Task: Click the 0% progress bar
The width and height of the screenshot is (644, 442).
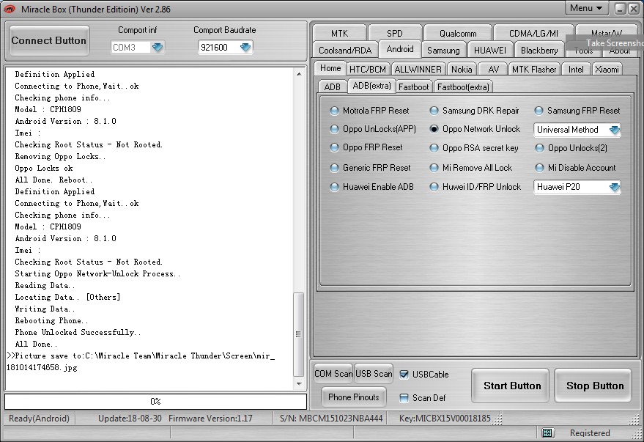Action: coord(155,402)
